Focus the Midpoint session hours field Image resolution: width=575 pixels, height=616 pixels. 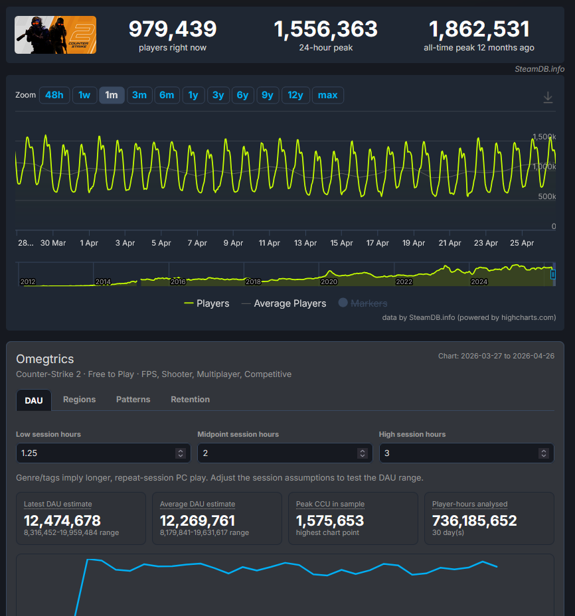(285, 453)
